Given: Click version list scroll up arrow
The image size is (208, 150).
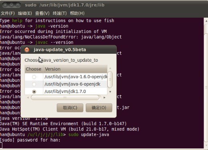Looking at the screenshot, I should 110,68.
